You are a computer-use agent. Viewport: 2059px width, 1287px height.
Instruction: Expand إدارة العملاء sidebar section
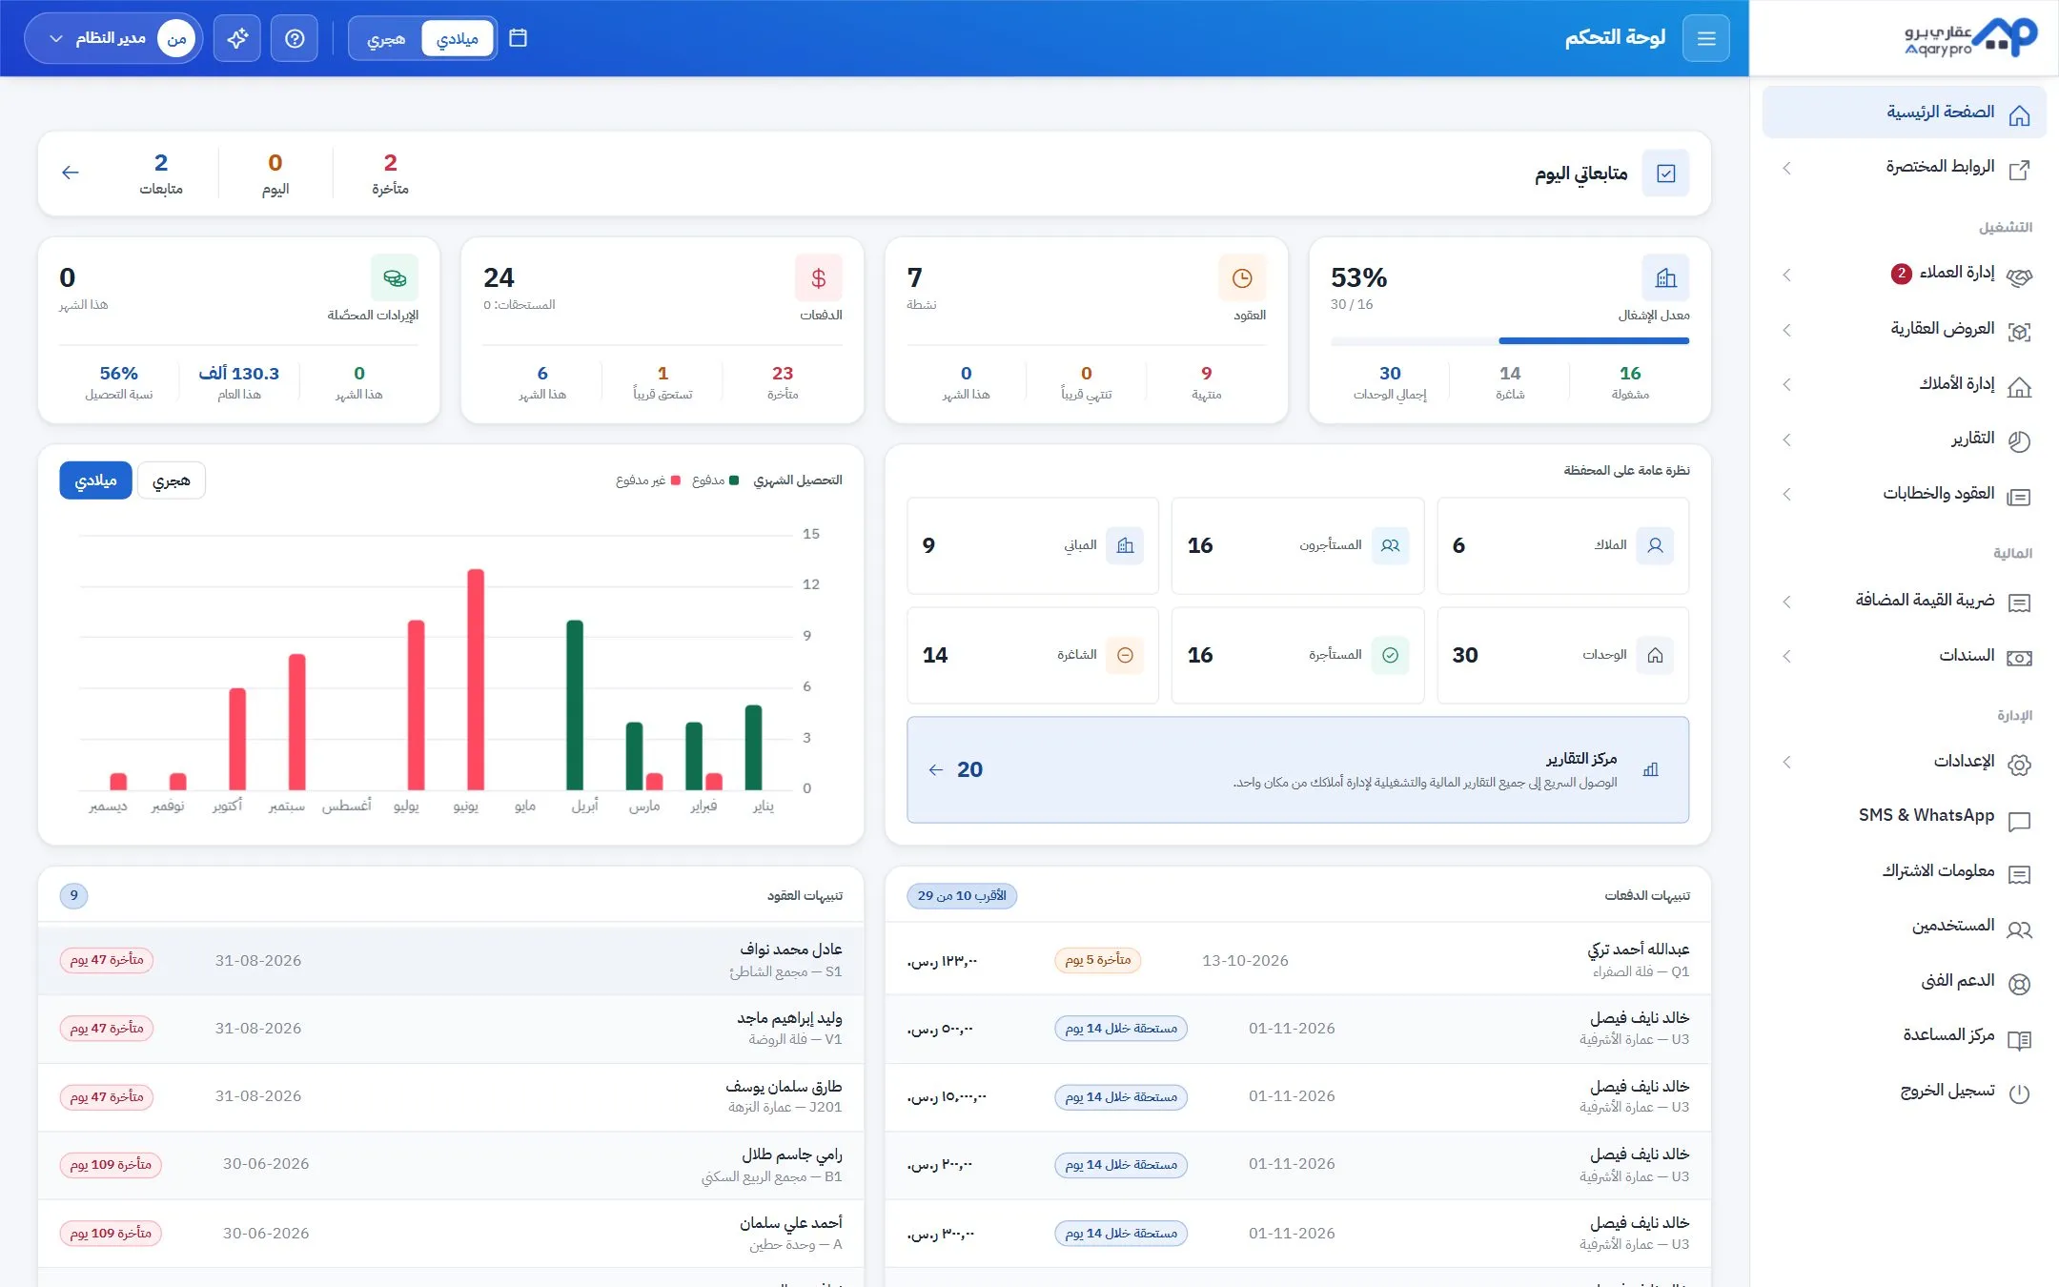point(1905,275)
